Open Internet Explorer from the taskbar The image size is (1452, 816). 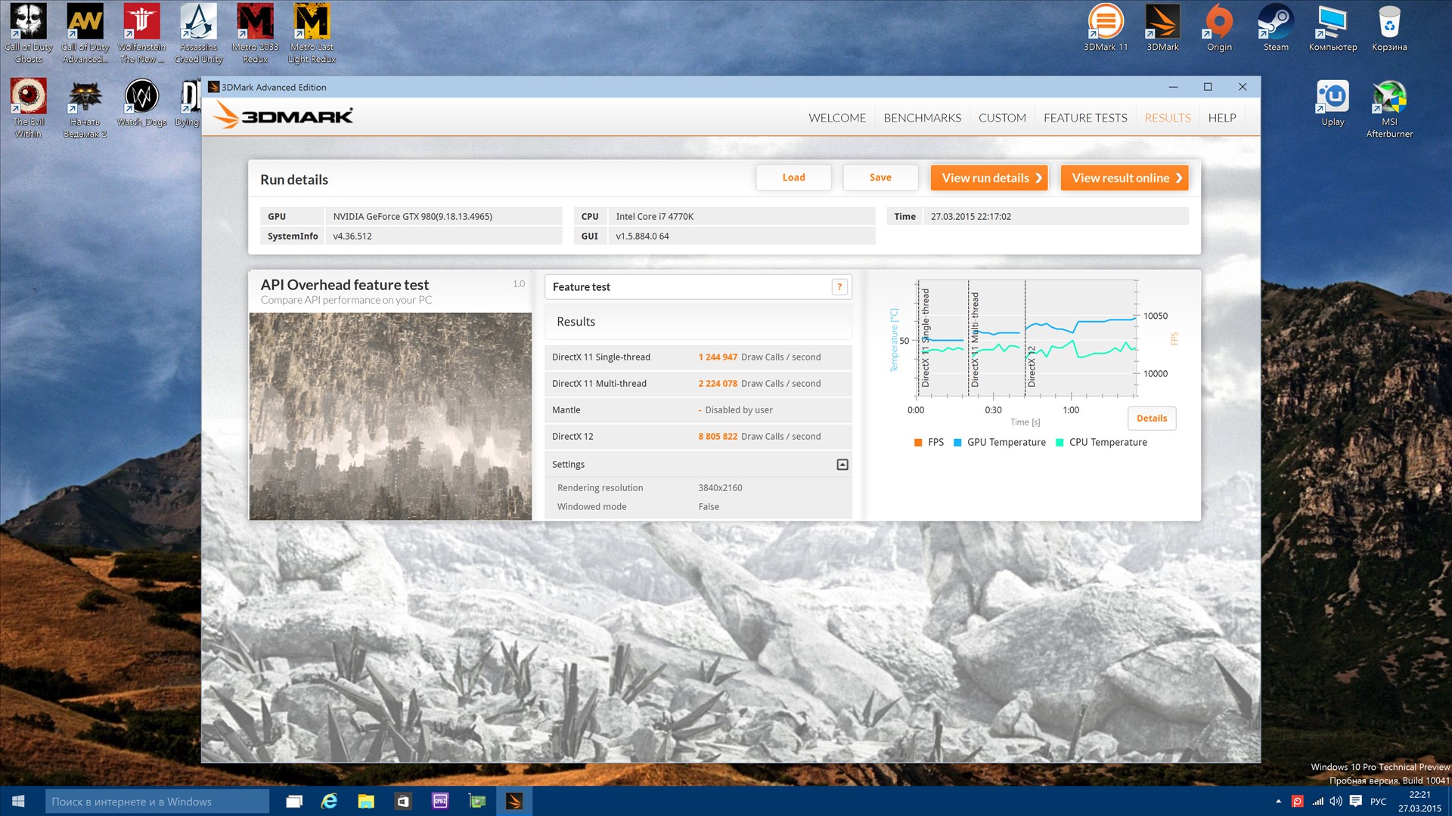pos(329,802)
